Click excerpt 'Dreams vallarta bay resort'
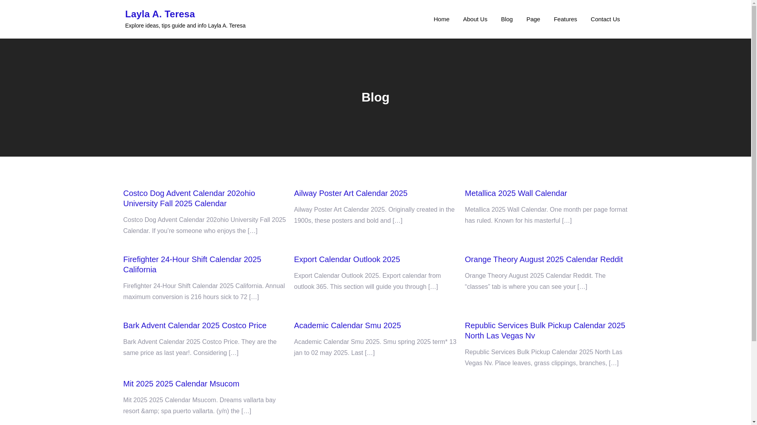The width and height of the screenshot is (757, 425). point(199,406)
